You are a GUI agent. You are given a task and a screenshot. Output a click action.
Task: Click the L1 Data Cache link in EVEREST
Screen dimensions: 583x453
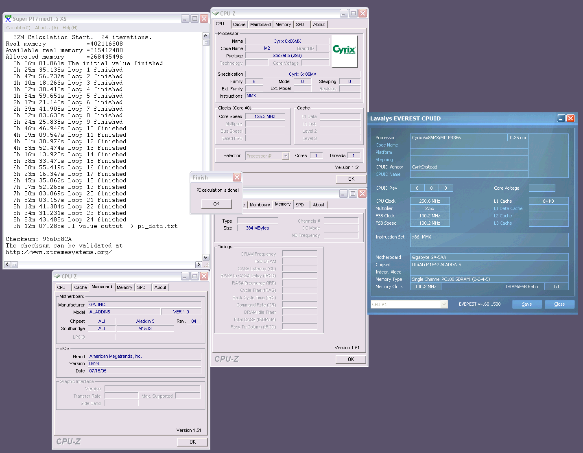[508, 208]
